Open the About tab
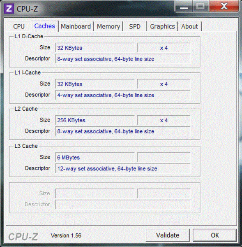Viewport: 242px width, 247px height. pyautogui.click(x=189, y=26)
